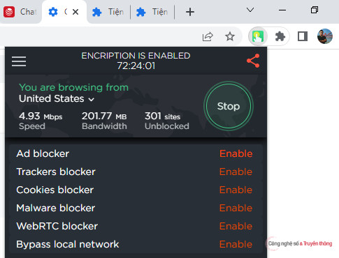Open the user profile avatar
This screenshot has height=258, width=339.
(325, 36)
